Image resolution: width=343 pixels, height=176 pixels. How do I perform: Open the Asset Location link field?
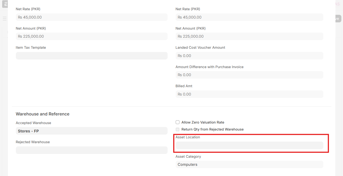point(249,145)
